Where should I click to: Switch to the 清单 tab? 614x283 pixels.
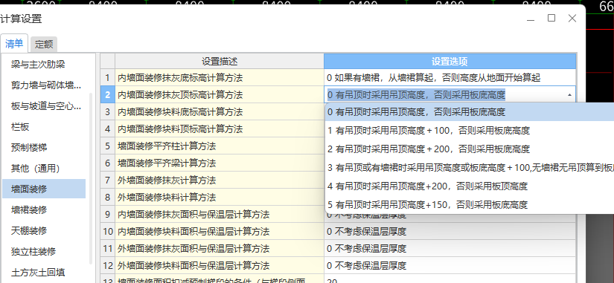coord(14,44)
